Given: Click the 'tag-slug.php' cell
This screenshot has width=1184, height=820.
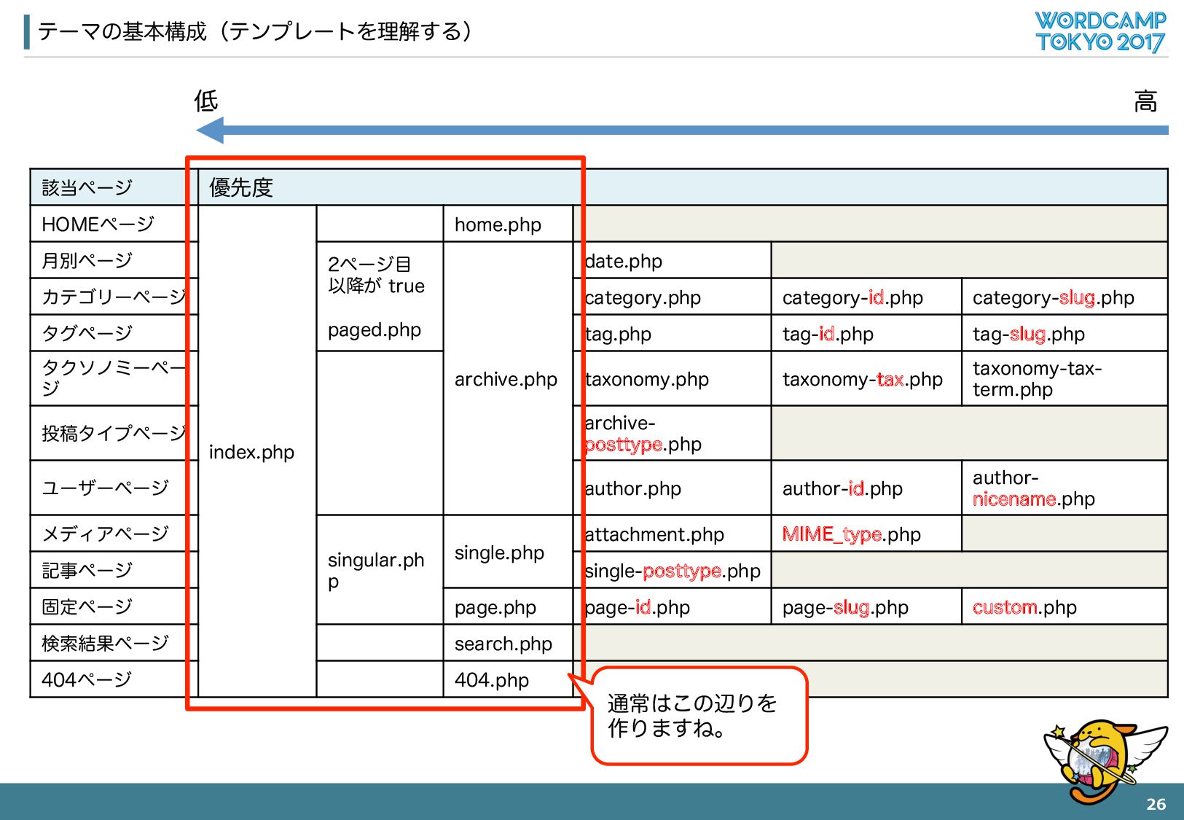Looking at the screenshot, I should tap(1065, 333).
